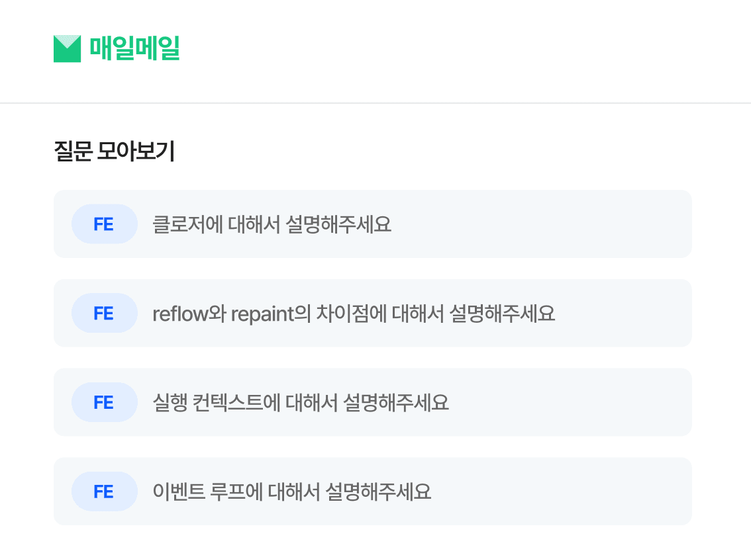This screenshot has width=751, height=557.
Task: Click the empty right side of the reflow card
Action: point(629,314)
